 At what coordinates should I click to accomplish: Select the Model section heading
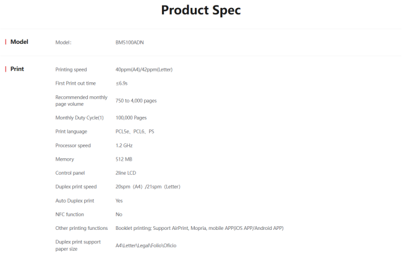click(19, 42)
